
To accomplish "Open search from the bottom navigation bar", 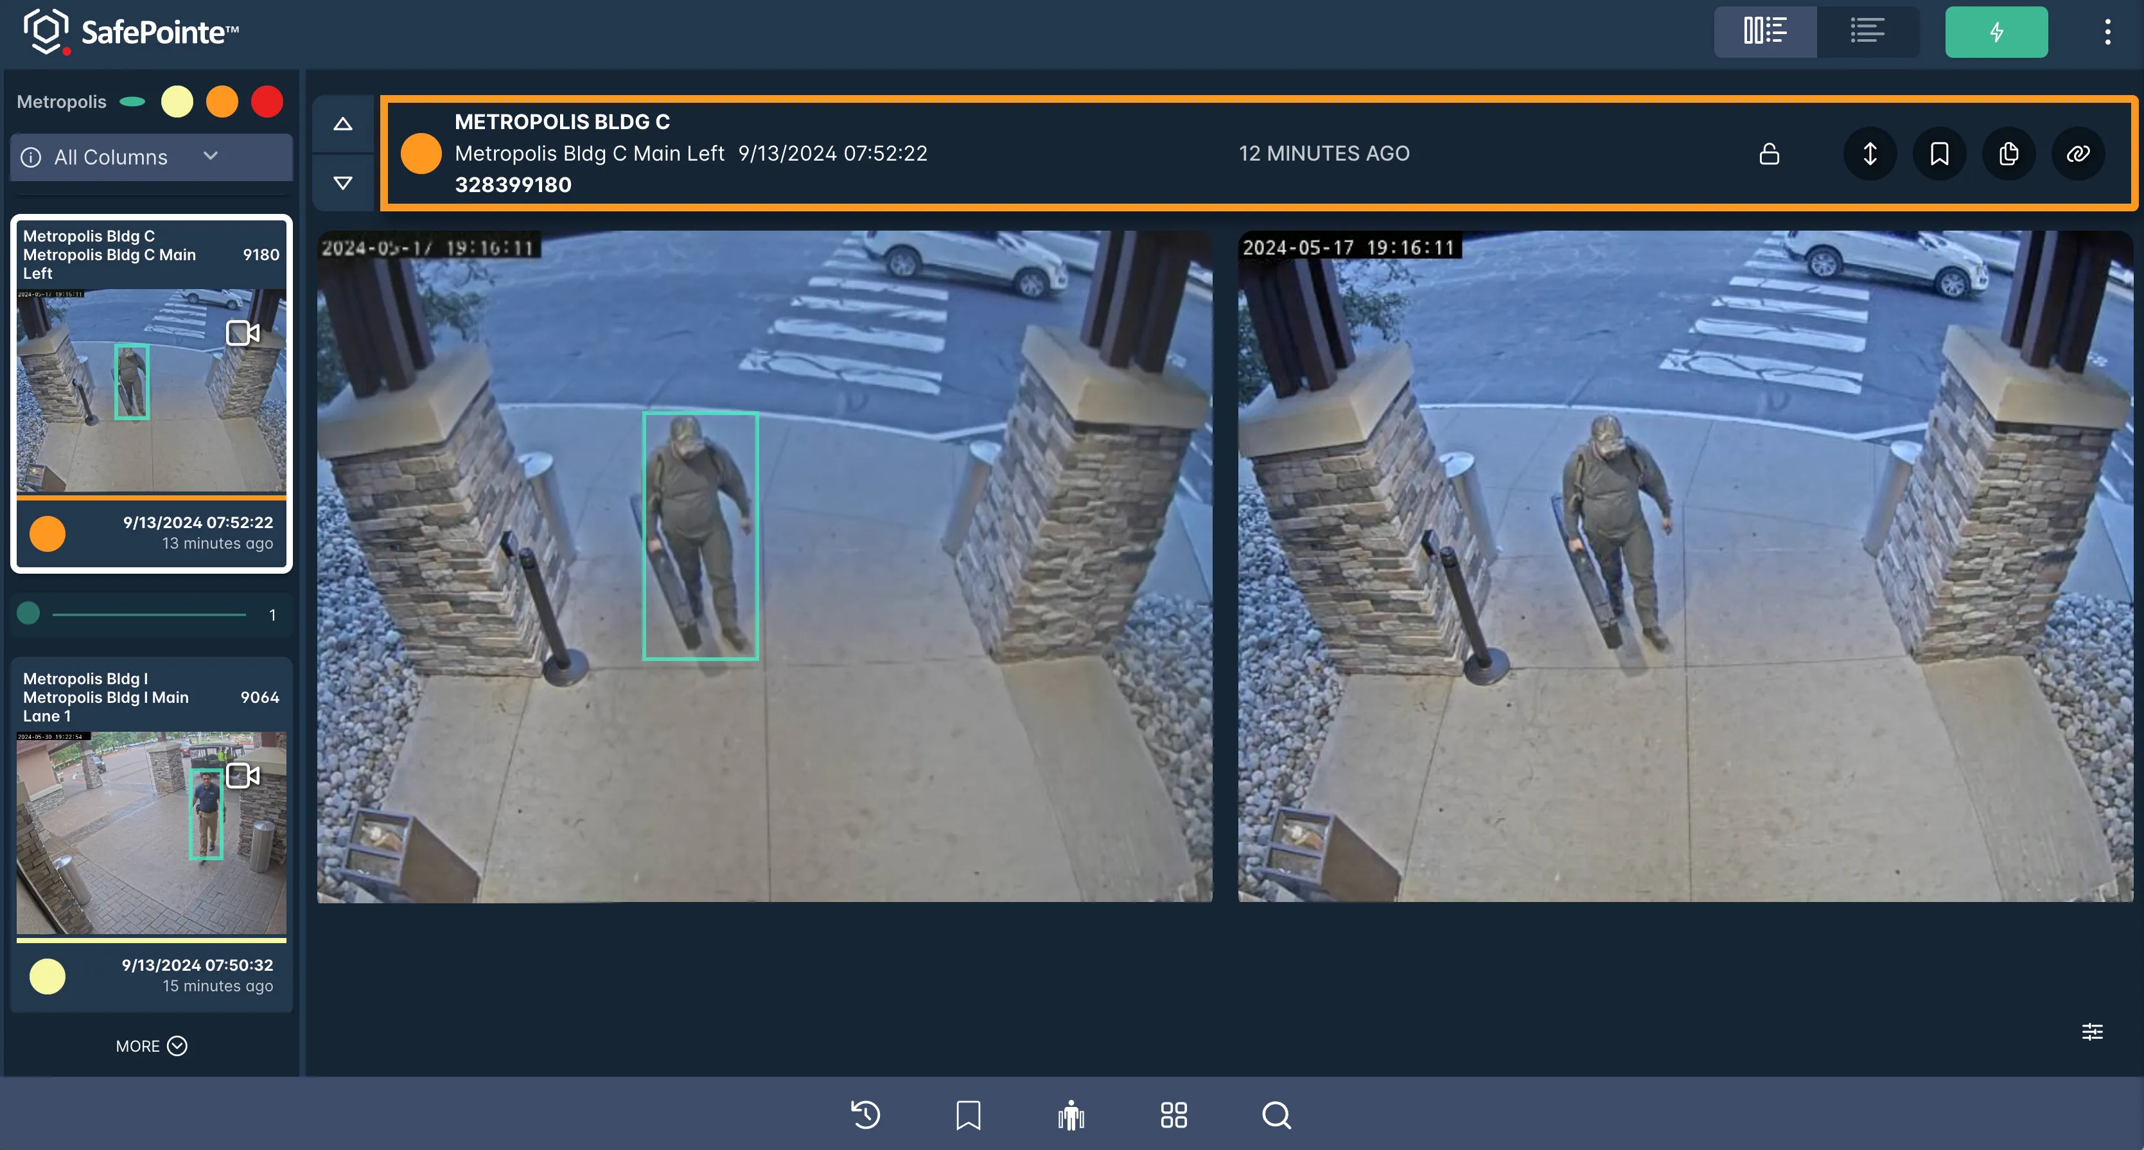I will (x=1276, y=1116).
